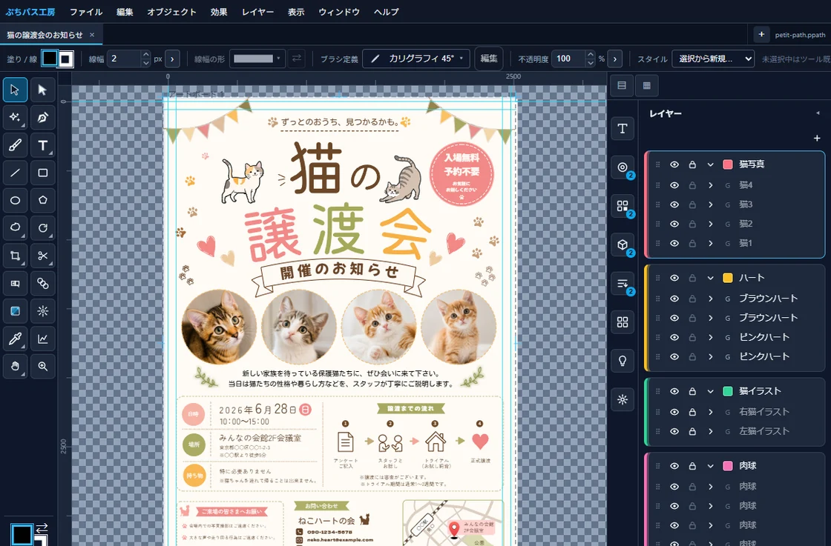Select the Gradient square tool
The image size is (831, 546).
click(x=15, y=310)
